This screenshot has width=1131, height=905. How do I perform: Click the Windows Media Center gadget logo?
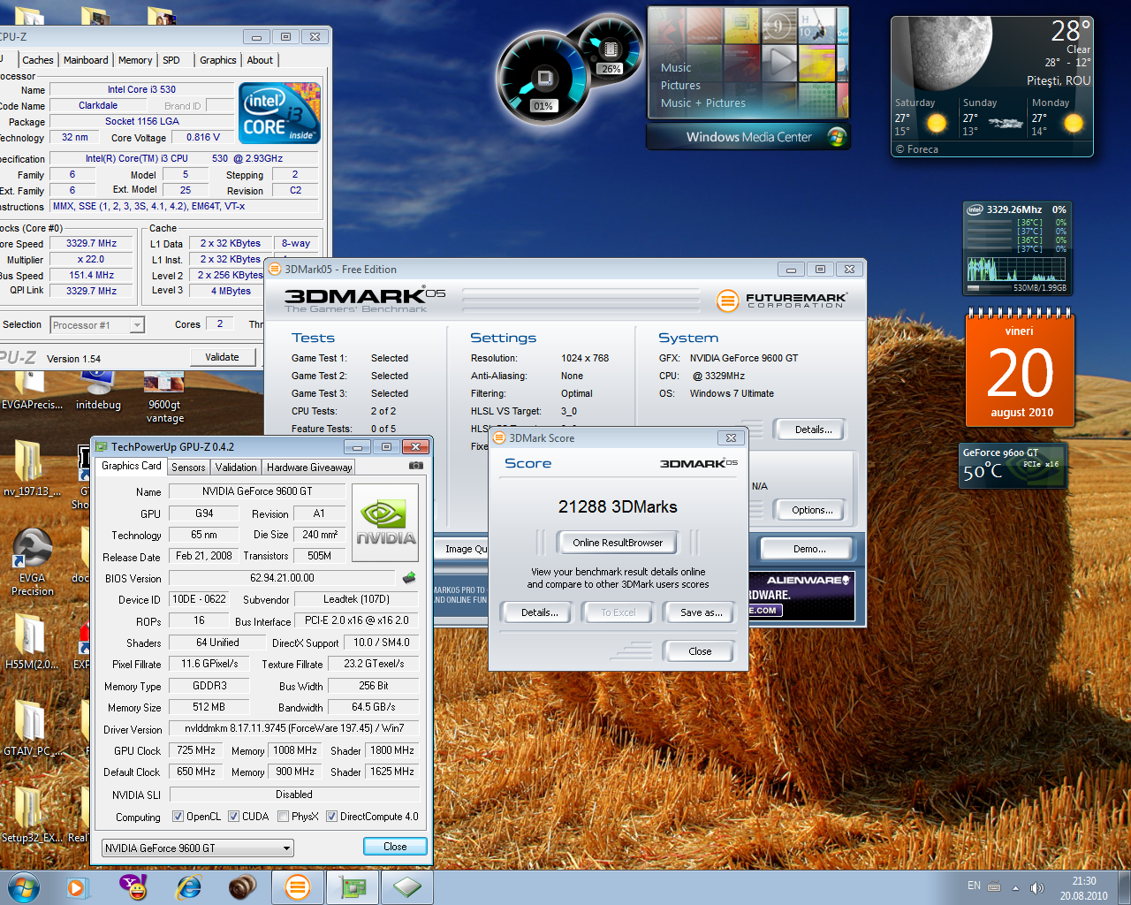836,137
